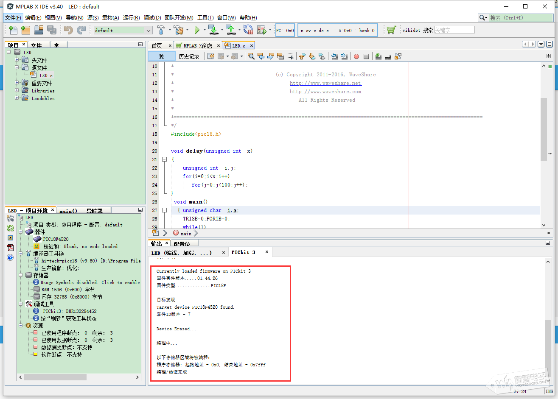Click the 历史记录 view button
Screen dimensions: 558x399
click(x=189, y=56)
